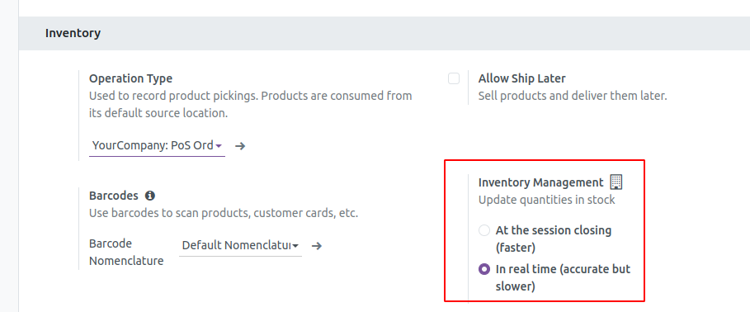Click the 'In real time (accurate but slower)' label
Image resolution: width=750 pixels, height=312 pixels.
(x=563, y=277)
